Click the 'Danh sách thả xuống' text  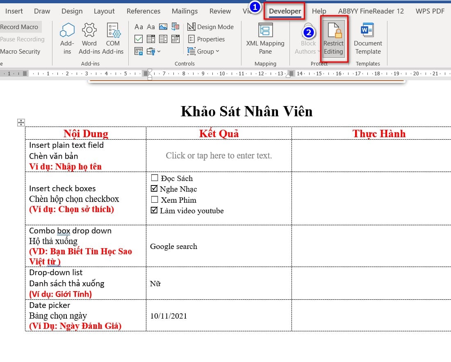67,283
